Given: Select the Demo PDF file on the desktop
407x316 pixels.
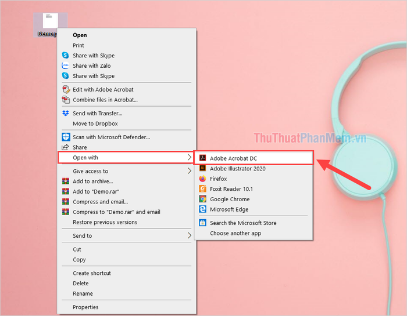Looking at the screenshot, I should pyautogui.click(x=50, y=25).
